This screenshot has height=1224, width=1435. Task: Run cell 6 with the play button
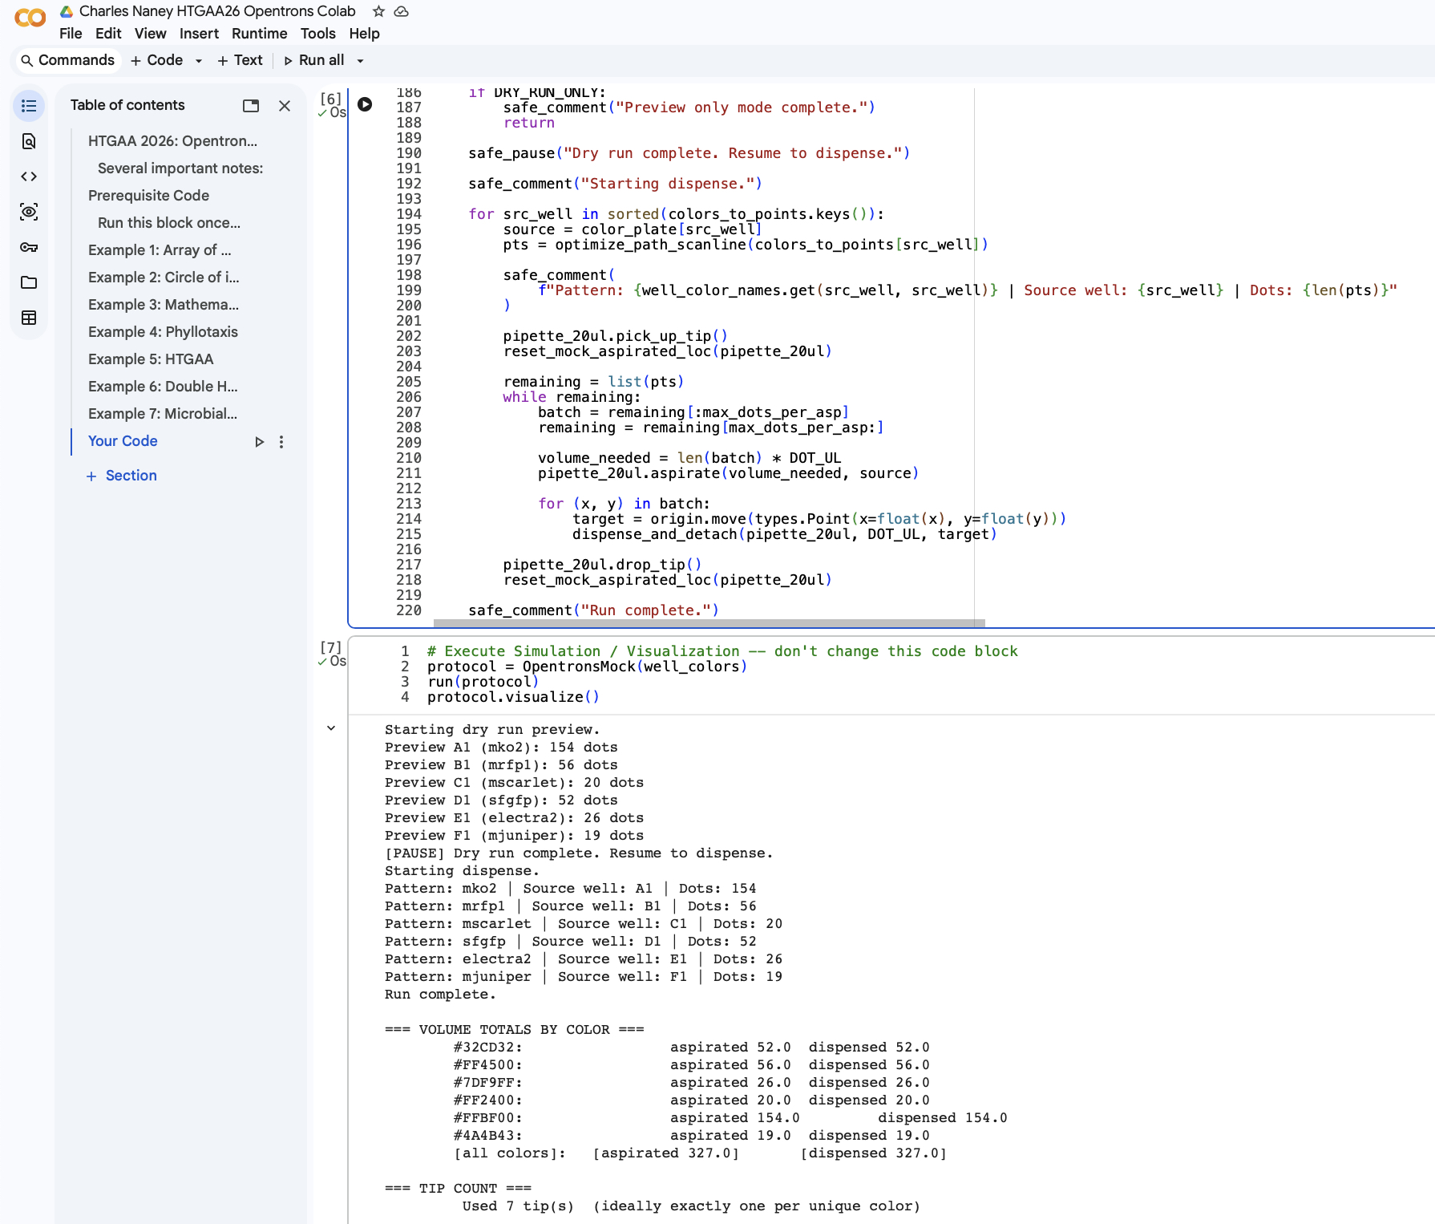coord(365,104)
